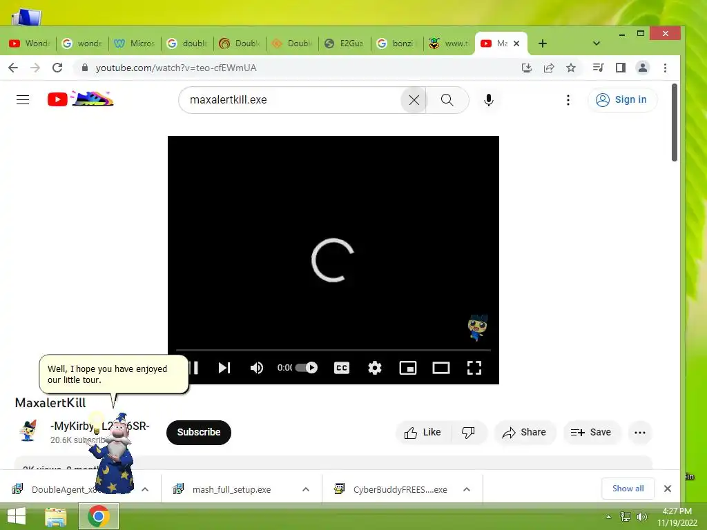Switch to theater mode

coord(441,368)
